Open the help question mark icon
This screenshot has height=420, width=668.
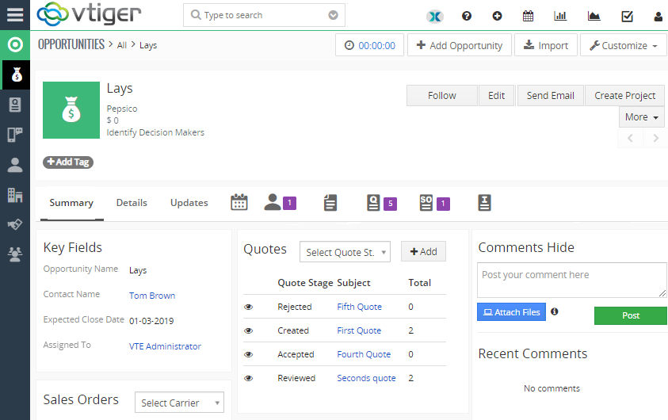pos(467,16)
